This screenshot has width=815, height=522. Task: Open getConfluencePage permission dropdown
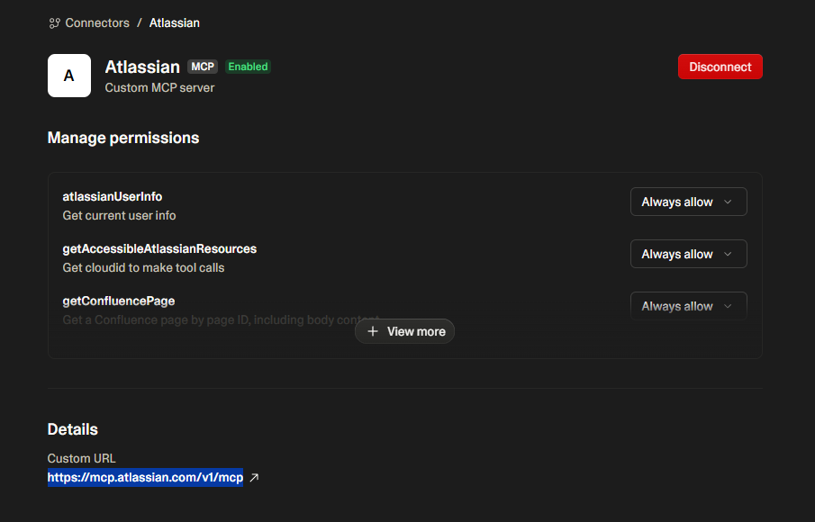click(688, 306)
